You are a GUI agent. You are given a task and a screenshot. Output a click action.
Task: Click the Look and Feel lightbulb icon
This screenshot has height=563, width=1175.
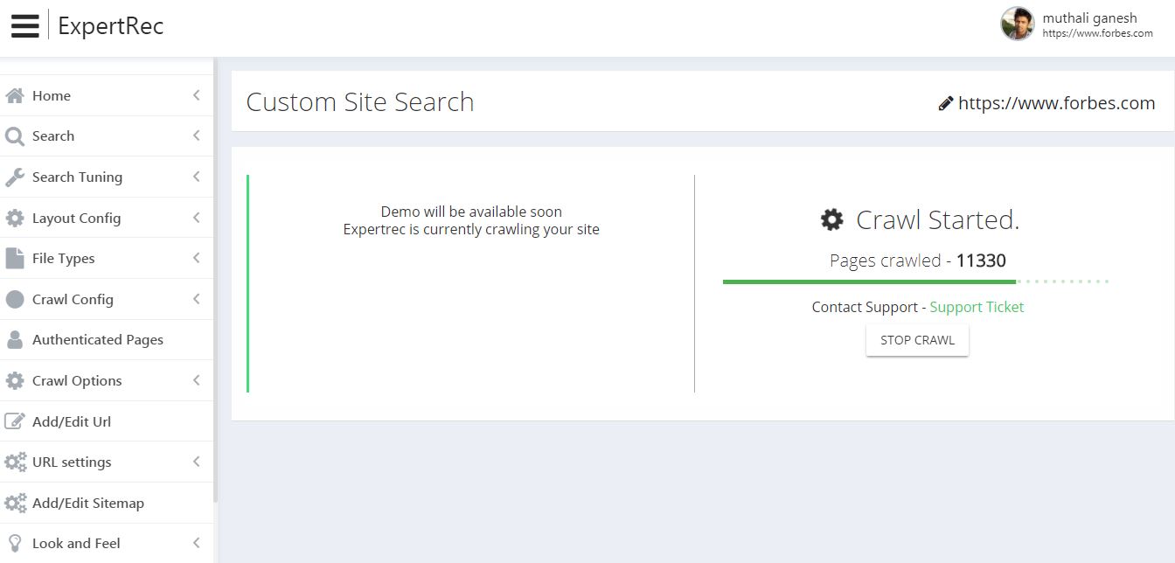[x=13, y=542]
